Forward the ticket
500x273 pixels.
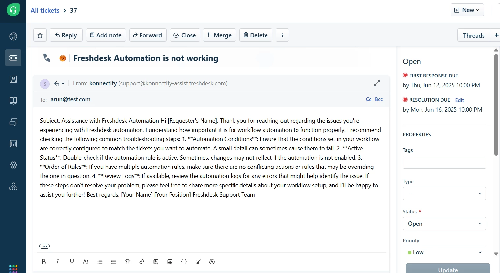tap(148, 35)
